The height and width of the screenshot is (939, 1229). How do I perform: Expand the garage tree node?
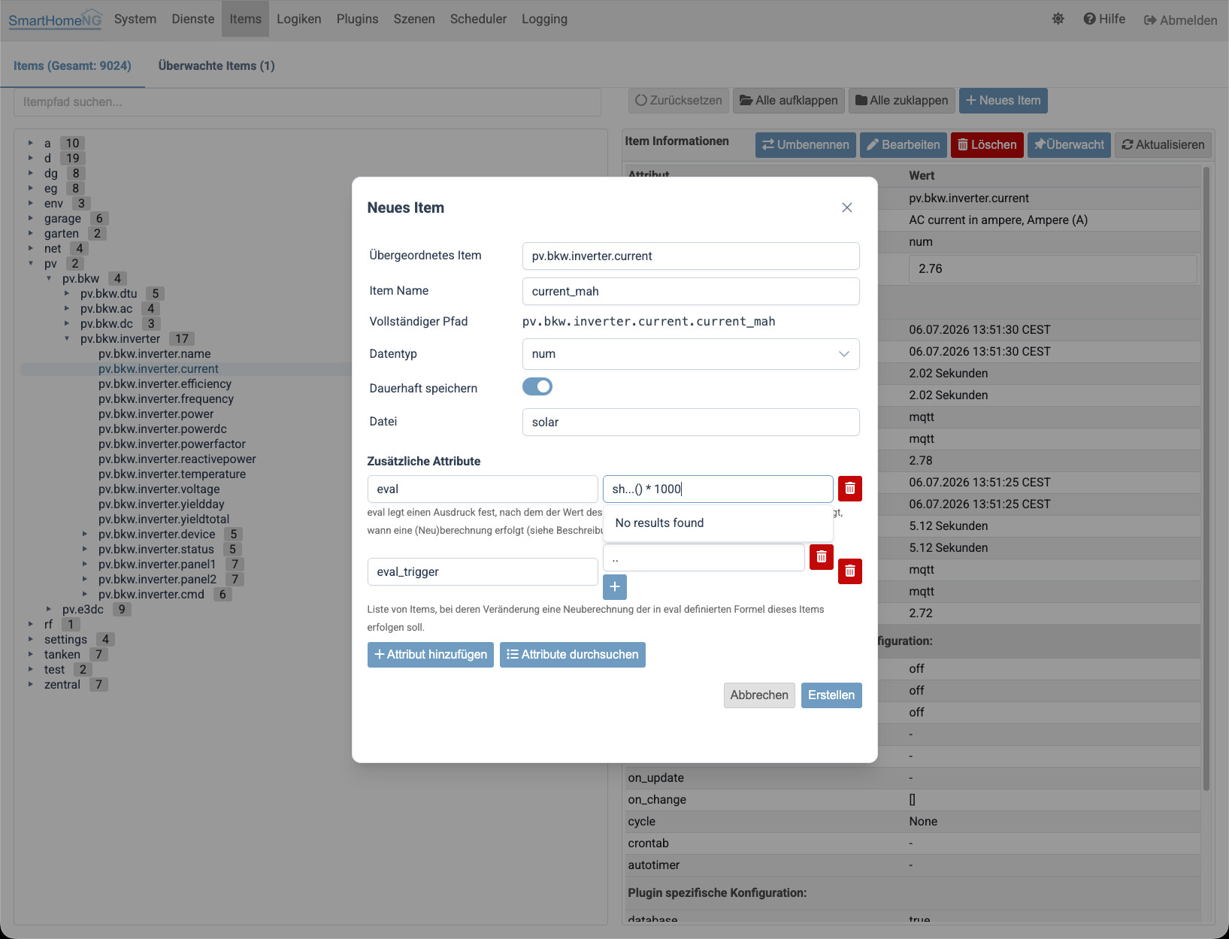coord(31,219)
